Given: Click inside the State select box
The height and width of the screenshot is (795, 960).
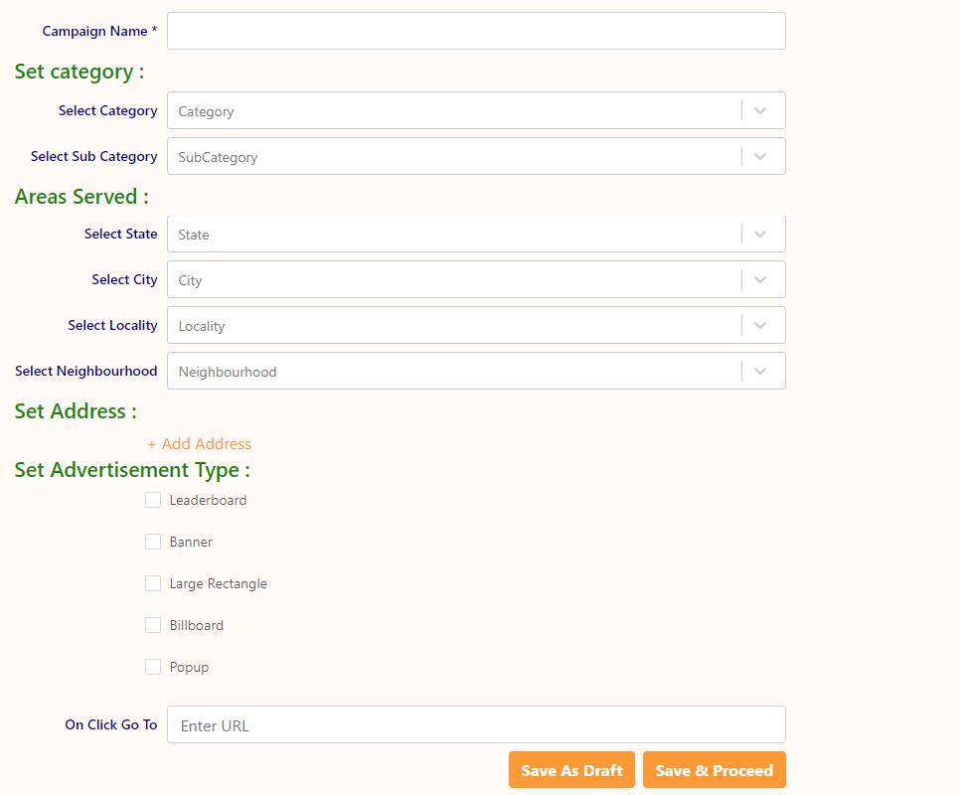Looking at the screenshot, I should point(453,235).
